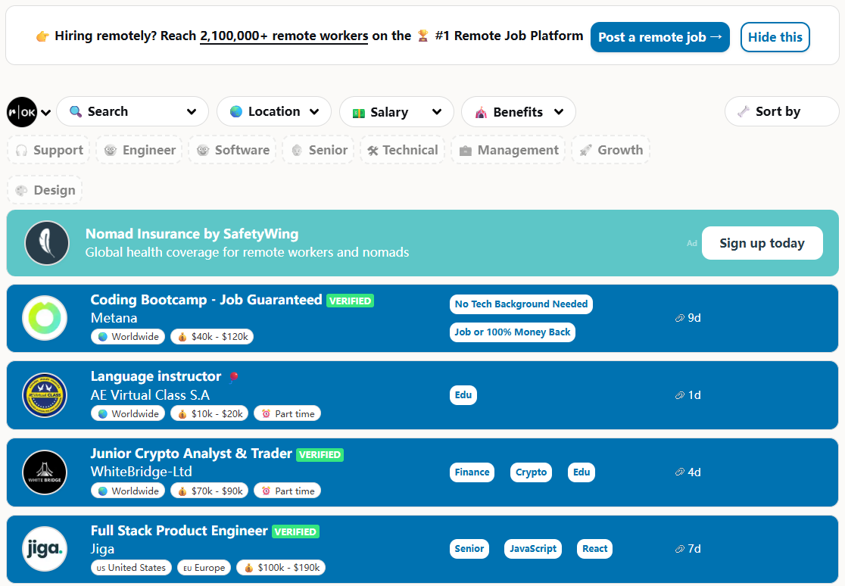Click the Metana company logo
The height and width of the screenshot is (586, 845).
tap(45, 318)
